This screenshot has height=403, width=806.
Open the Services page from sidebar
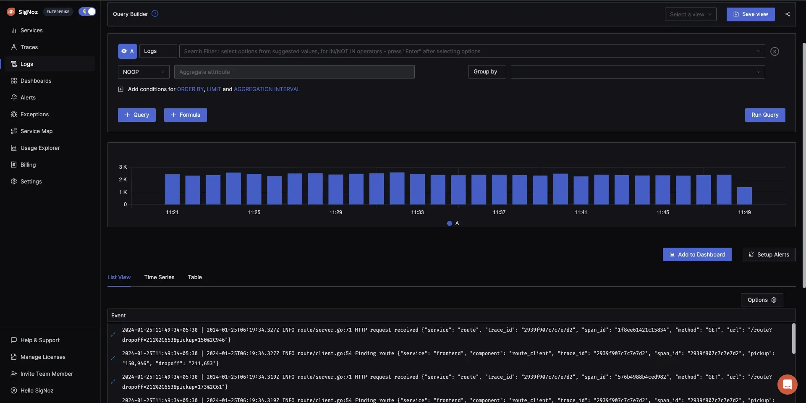pos(31,30)
